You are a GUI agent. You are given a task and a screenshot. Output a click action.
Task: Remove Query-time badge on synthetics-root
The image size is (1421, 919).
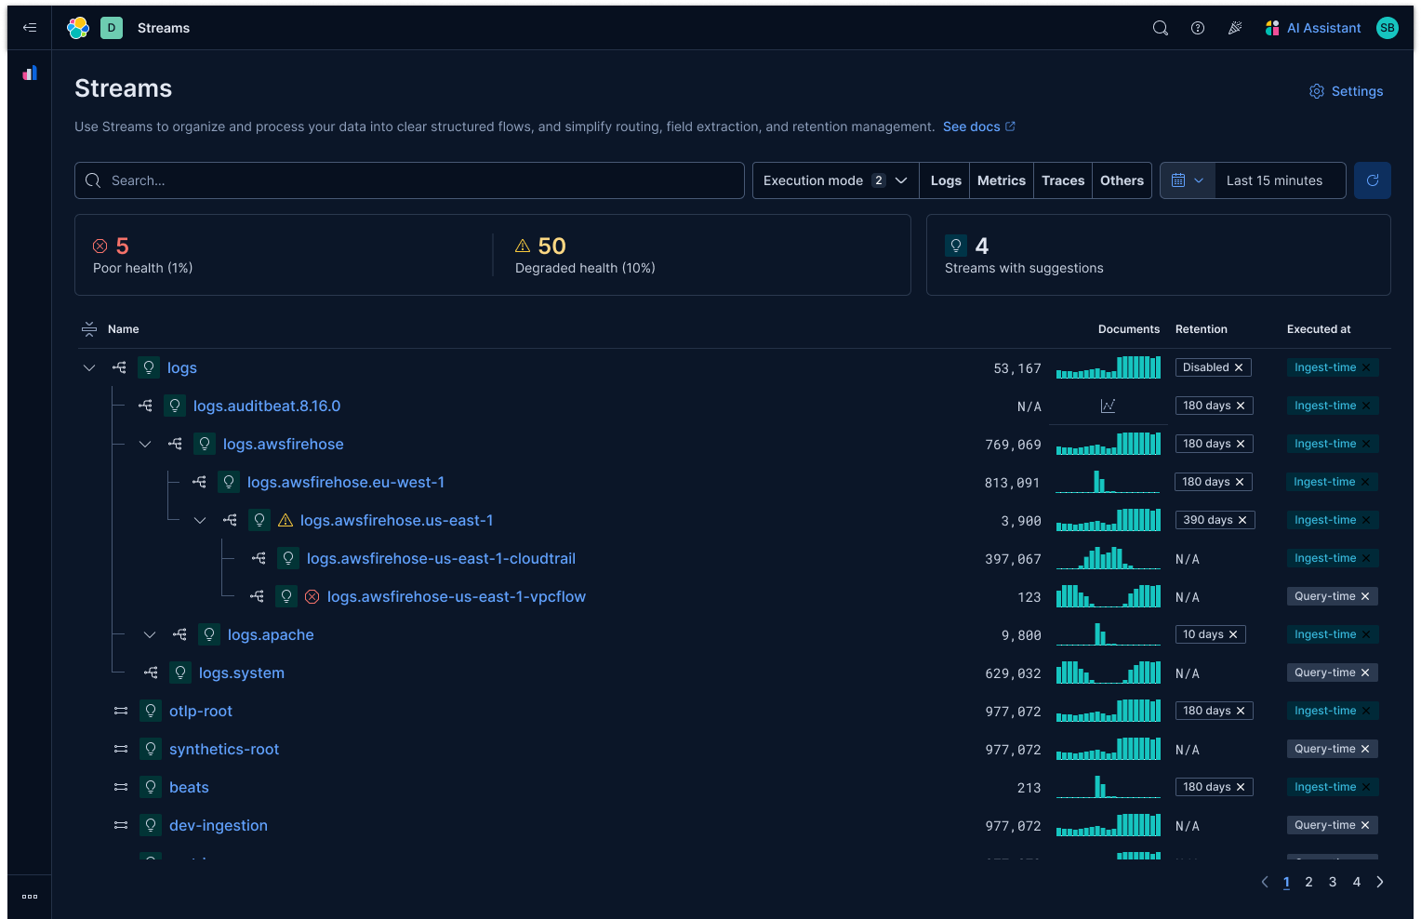[x=1365, y=749]
